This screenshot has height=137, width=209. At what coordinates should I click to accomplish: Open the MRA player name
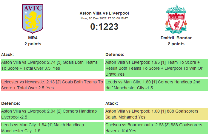point(33,38)
